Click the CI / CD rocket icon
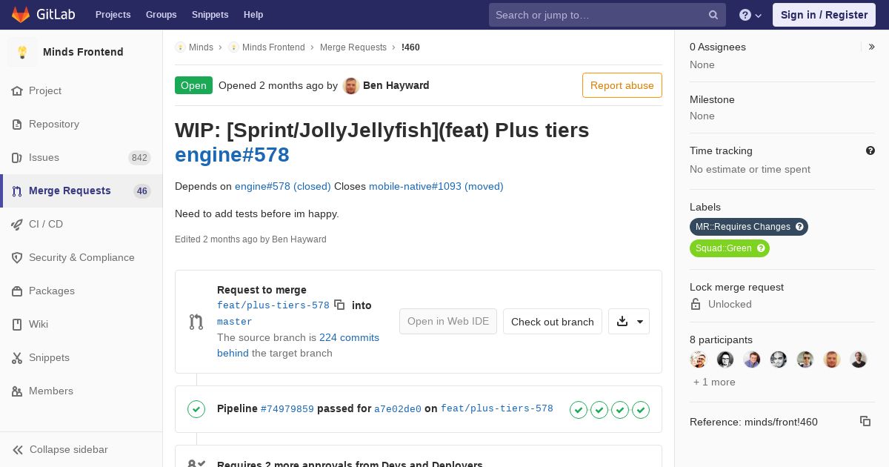This screenshot has width=889, height=467. 17,224
